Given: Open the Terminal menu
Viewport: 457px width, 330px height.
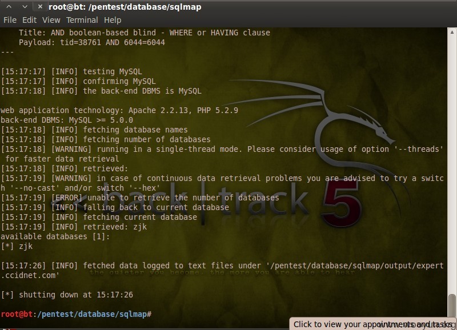Looking at the screenshot, I should [x=82, y=20].
